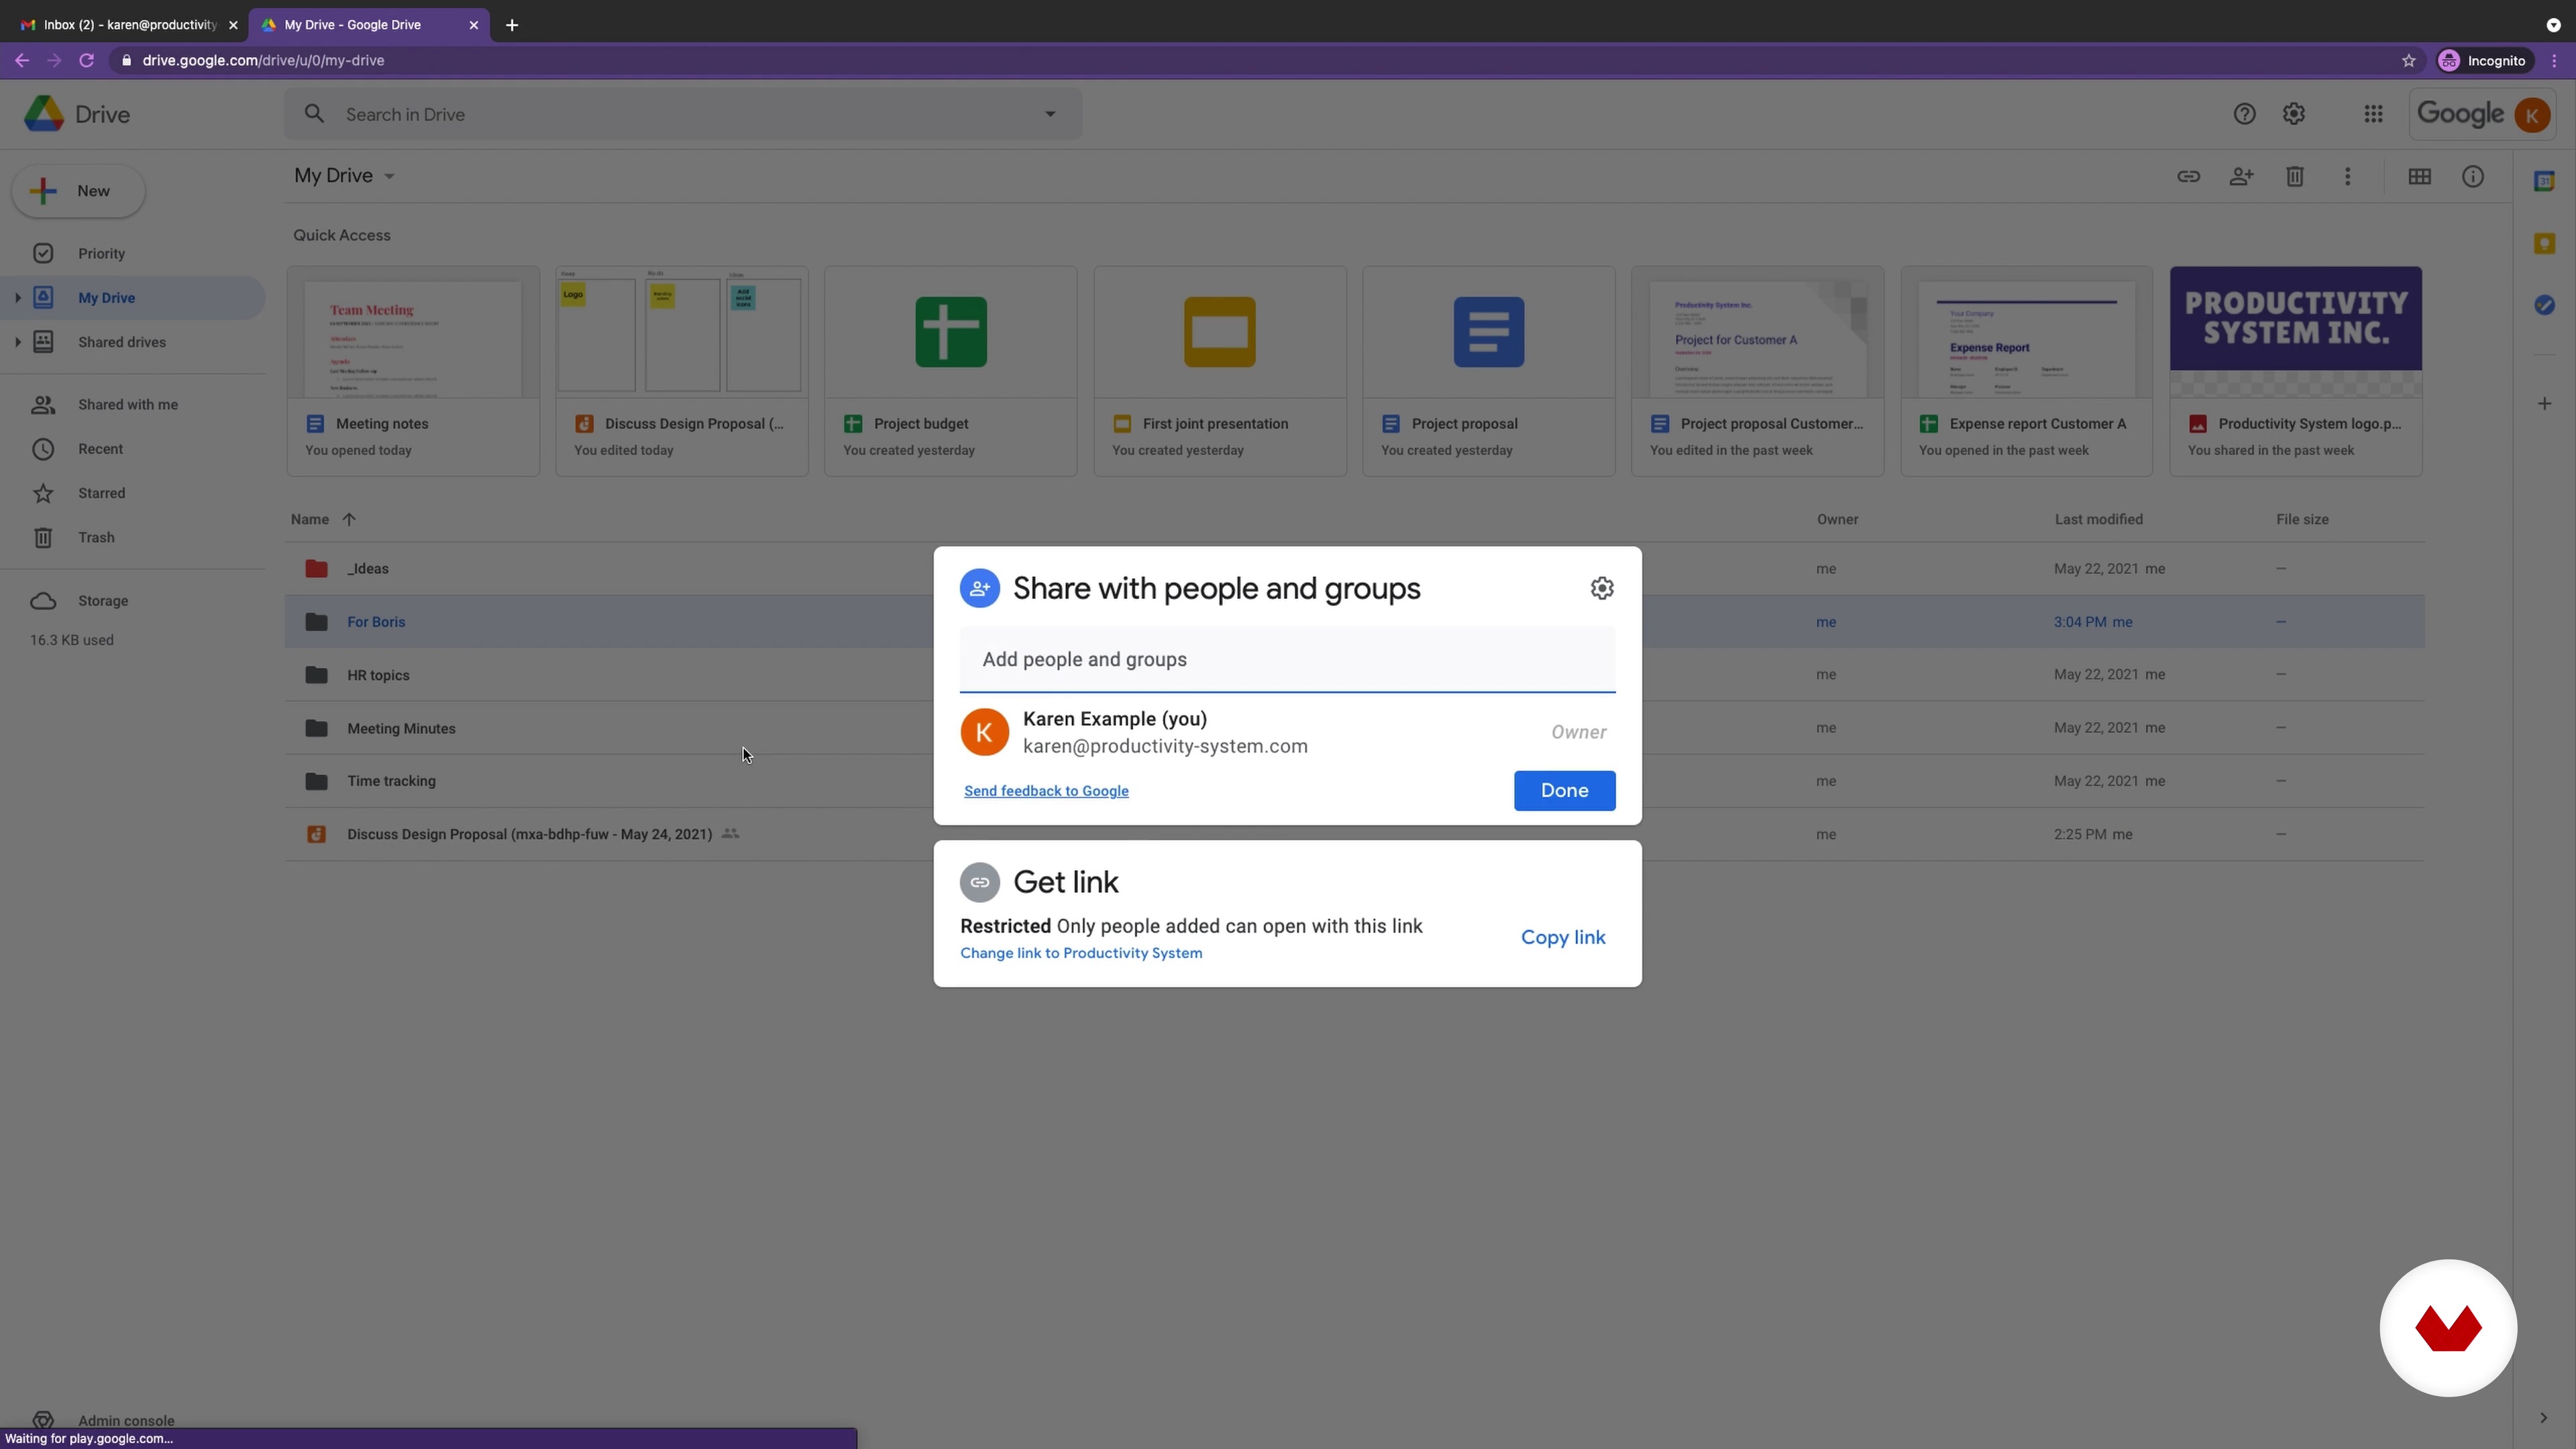
Task: Open Google apps grid launcher
Action: (2373, 114)
